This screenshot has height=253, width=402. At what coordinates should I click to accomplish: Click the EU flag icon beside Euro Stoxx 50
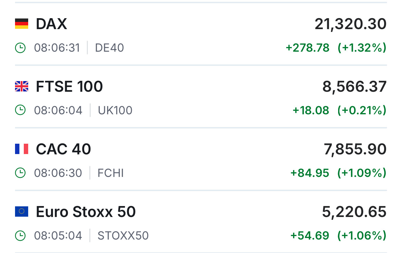22,212
